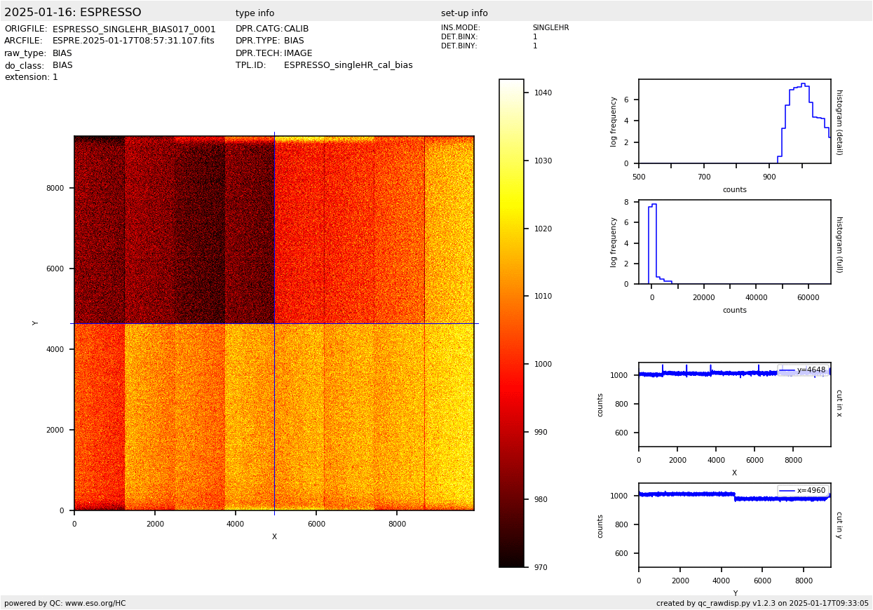The height and width of the screenshot is (610, 873).
Task: Click the DPR.TECH value IMAGE
Action: click(298, 53)
